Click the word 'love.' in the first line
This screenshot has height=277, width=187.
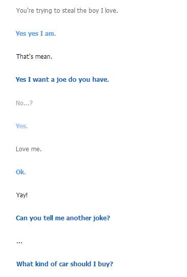tap(112, 11)
